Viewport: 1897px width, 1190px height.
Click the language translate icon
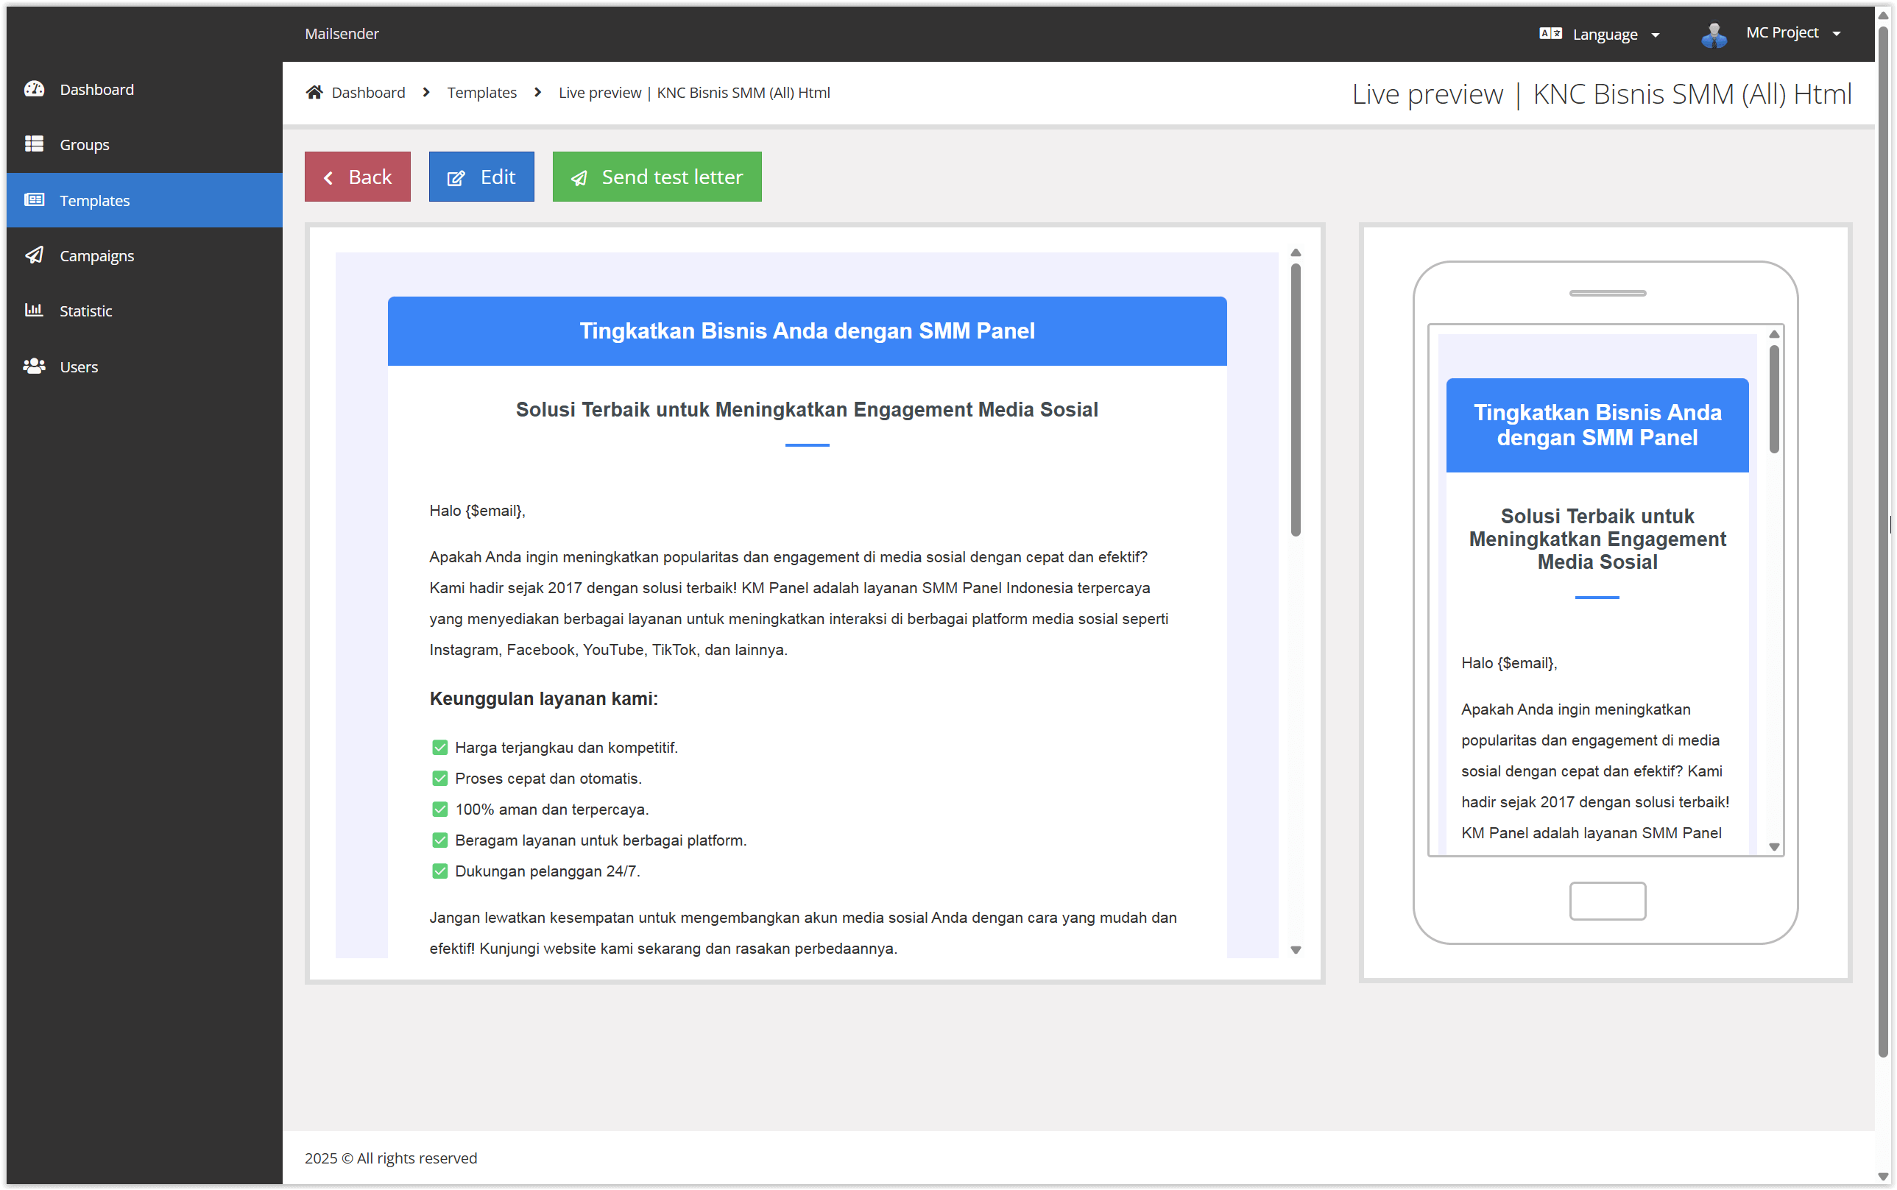click(1550, 34)
